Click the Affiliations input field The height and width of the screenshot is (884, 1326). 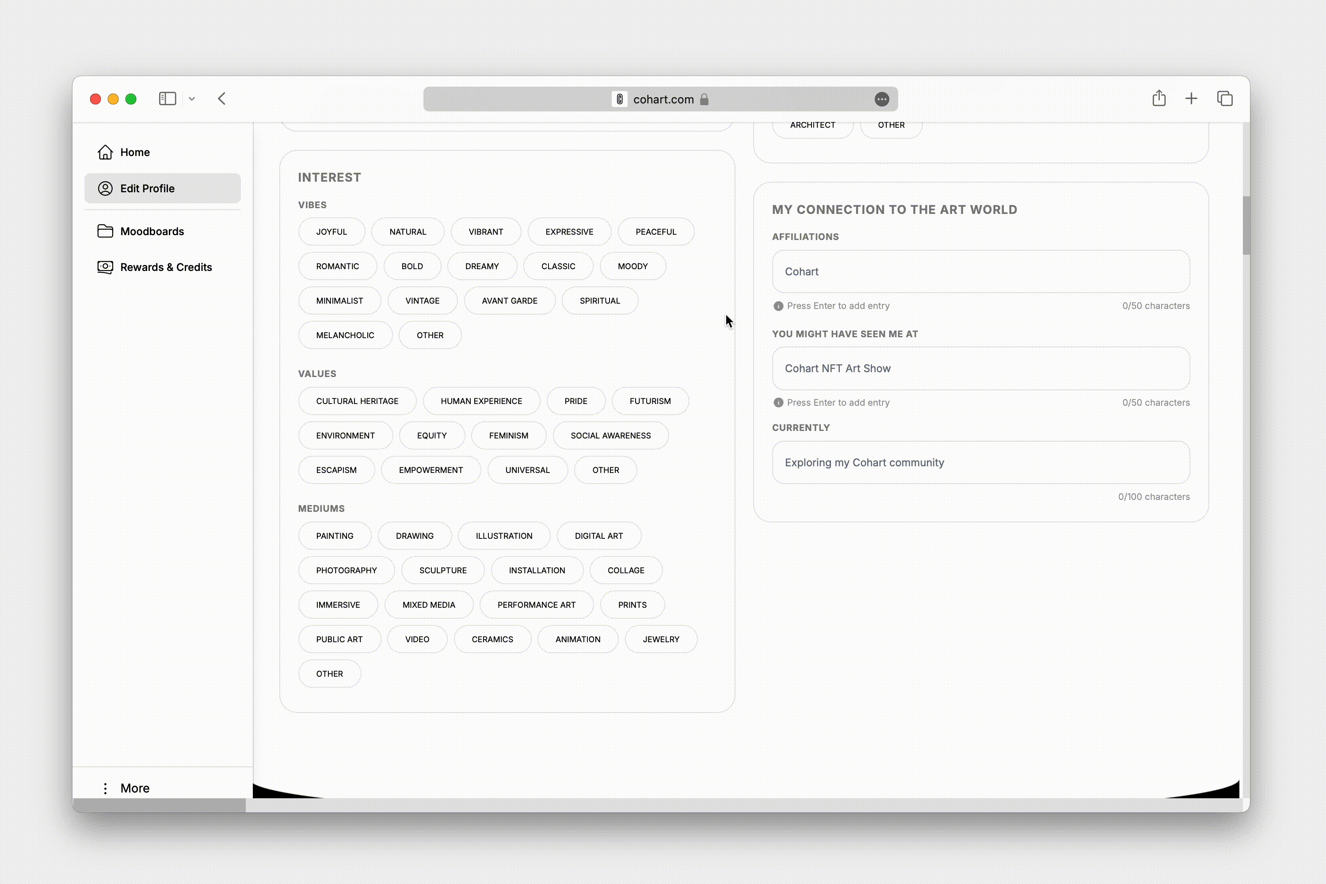point(981,271)
